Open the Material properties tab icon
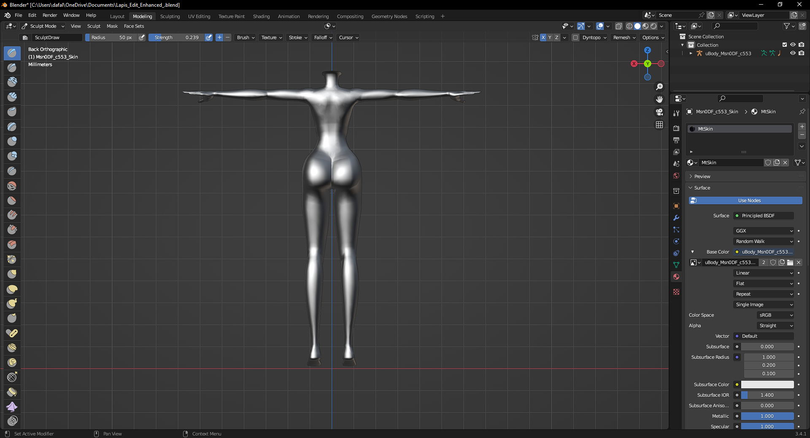 pyautogui.click(x=676, y=277)
